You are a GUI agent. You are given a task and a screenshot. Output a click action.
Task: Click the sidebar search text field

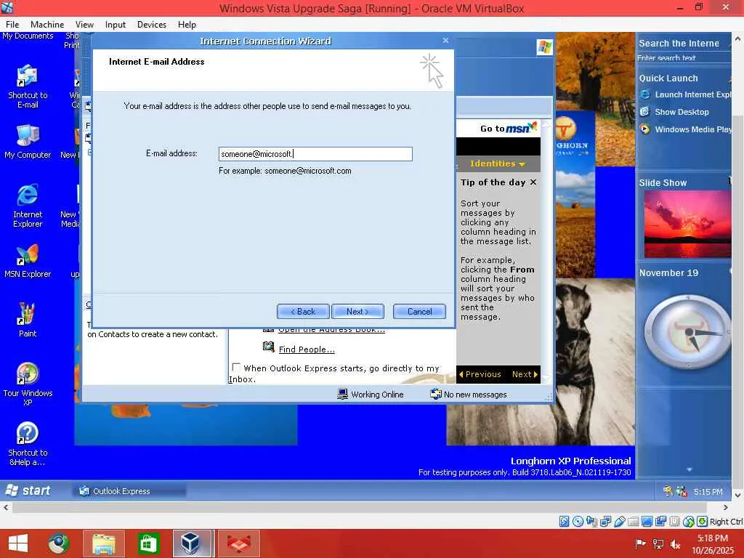[x=683, y=58]
